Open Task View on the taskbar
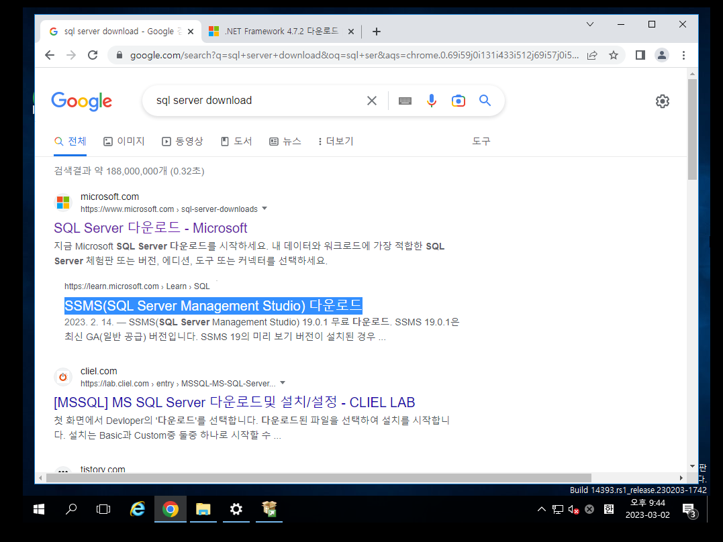The height and width of the screenshot is (542, 723). [x=103, y=509]
